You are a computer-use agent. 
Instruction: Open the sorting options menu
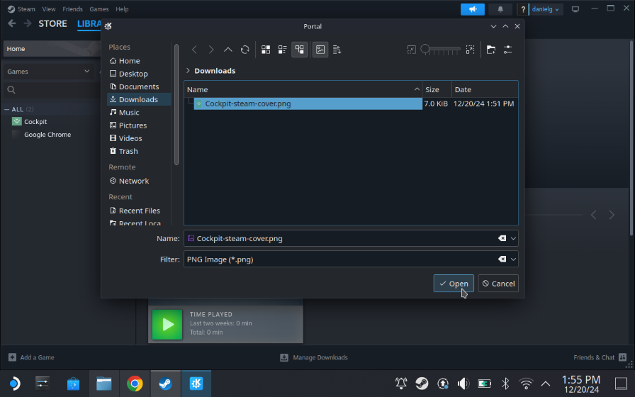[x=337, y=50]
